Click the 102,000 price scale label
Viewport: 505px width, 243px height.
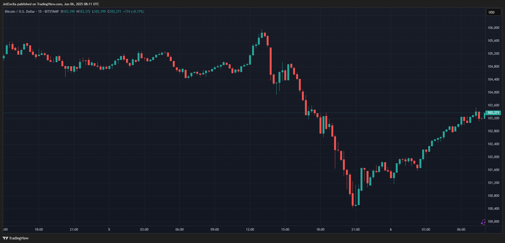(493, 157)
